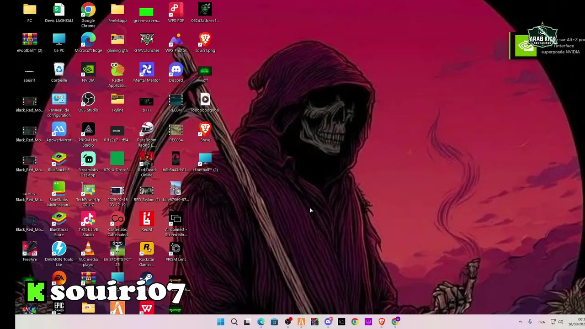
Task: Launch the NVIDIA desktop app icon
Action: [88, 73]
